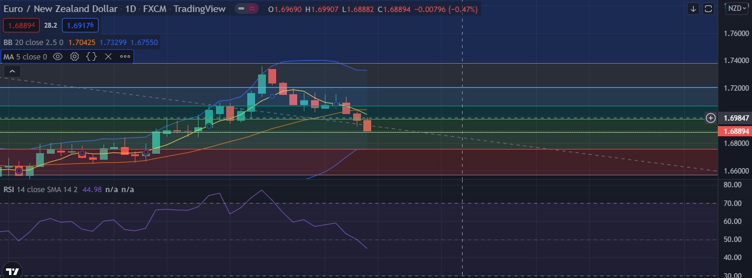
Task: Open MA indicator settings gear
Action: pos(75,56)
